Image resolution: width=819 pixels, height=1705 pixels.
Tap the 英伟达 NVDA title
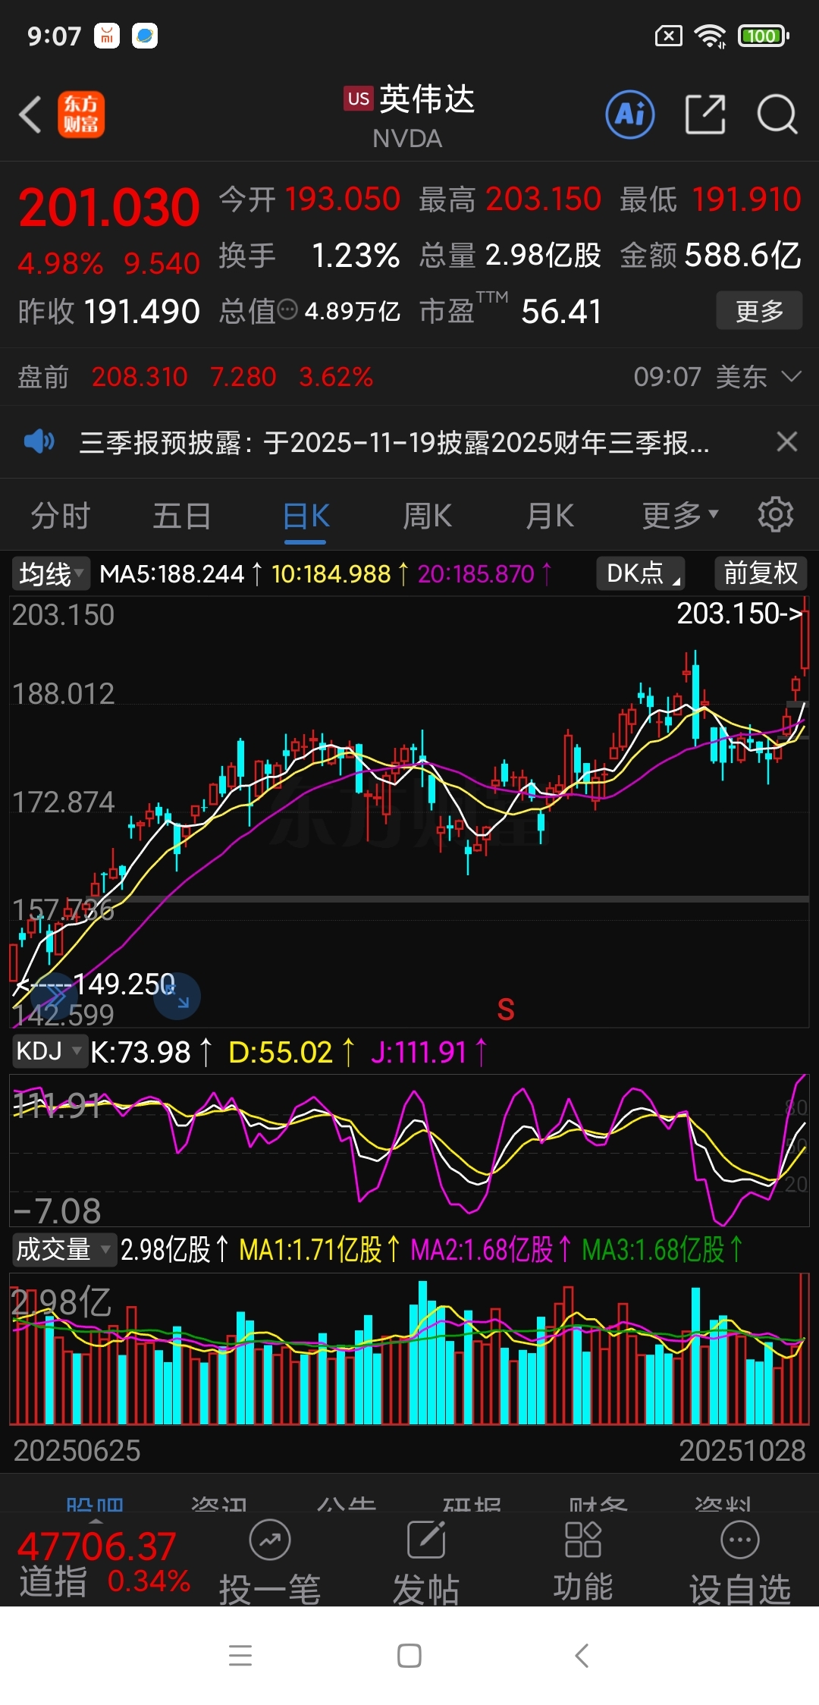(410, 116)
